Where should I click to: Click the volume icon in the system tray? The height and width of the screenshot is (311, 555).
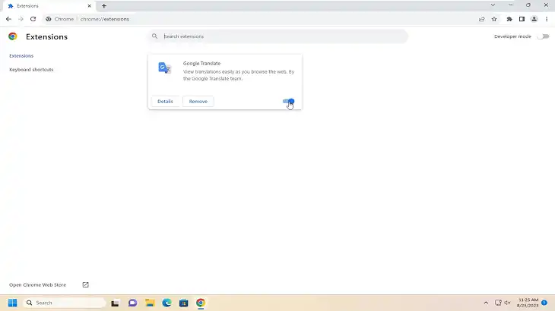click(507, 303)
